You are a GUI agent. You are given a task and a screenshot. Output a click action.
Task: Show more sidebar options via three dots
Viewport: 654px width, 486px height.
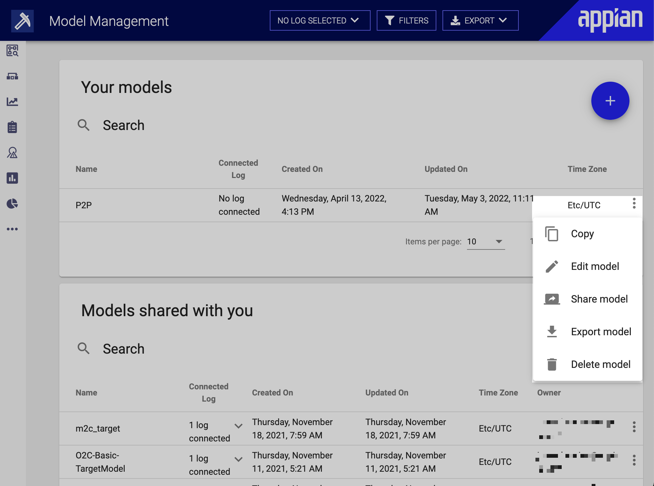coord(12,229)
